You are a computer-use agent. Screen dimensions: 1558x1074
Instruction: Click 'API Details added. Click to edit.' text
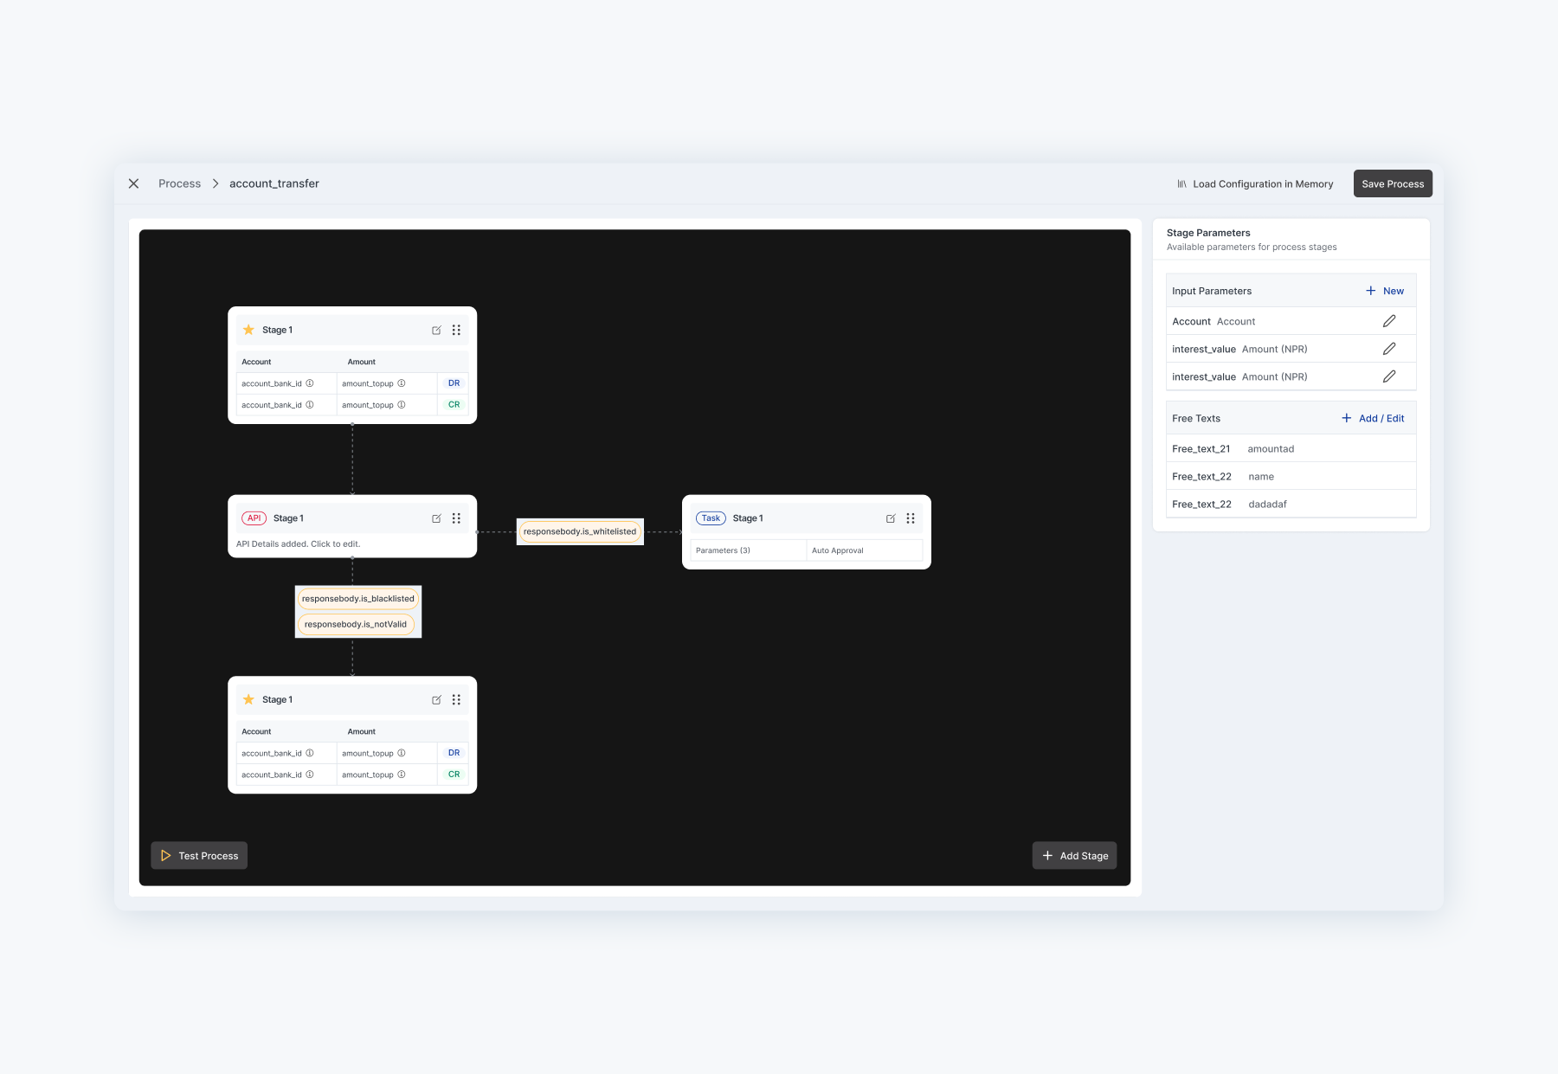point(298,544)
